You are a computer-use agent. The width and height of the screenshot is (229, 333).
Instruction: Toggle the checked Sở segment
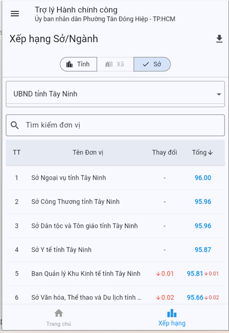click(x=152, y=64)
